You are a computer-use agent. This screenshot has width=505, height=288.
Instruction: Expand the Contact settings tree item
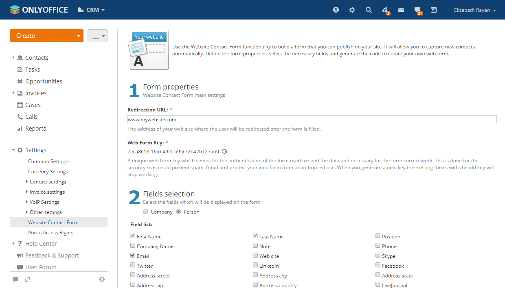tap(27, 181)
